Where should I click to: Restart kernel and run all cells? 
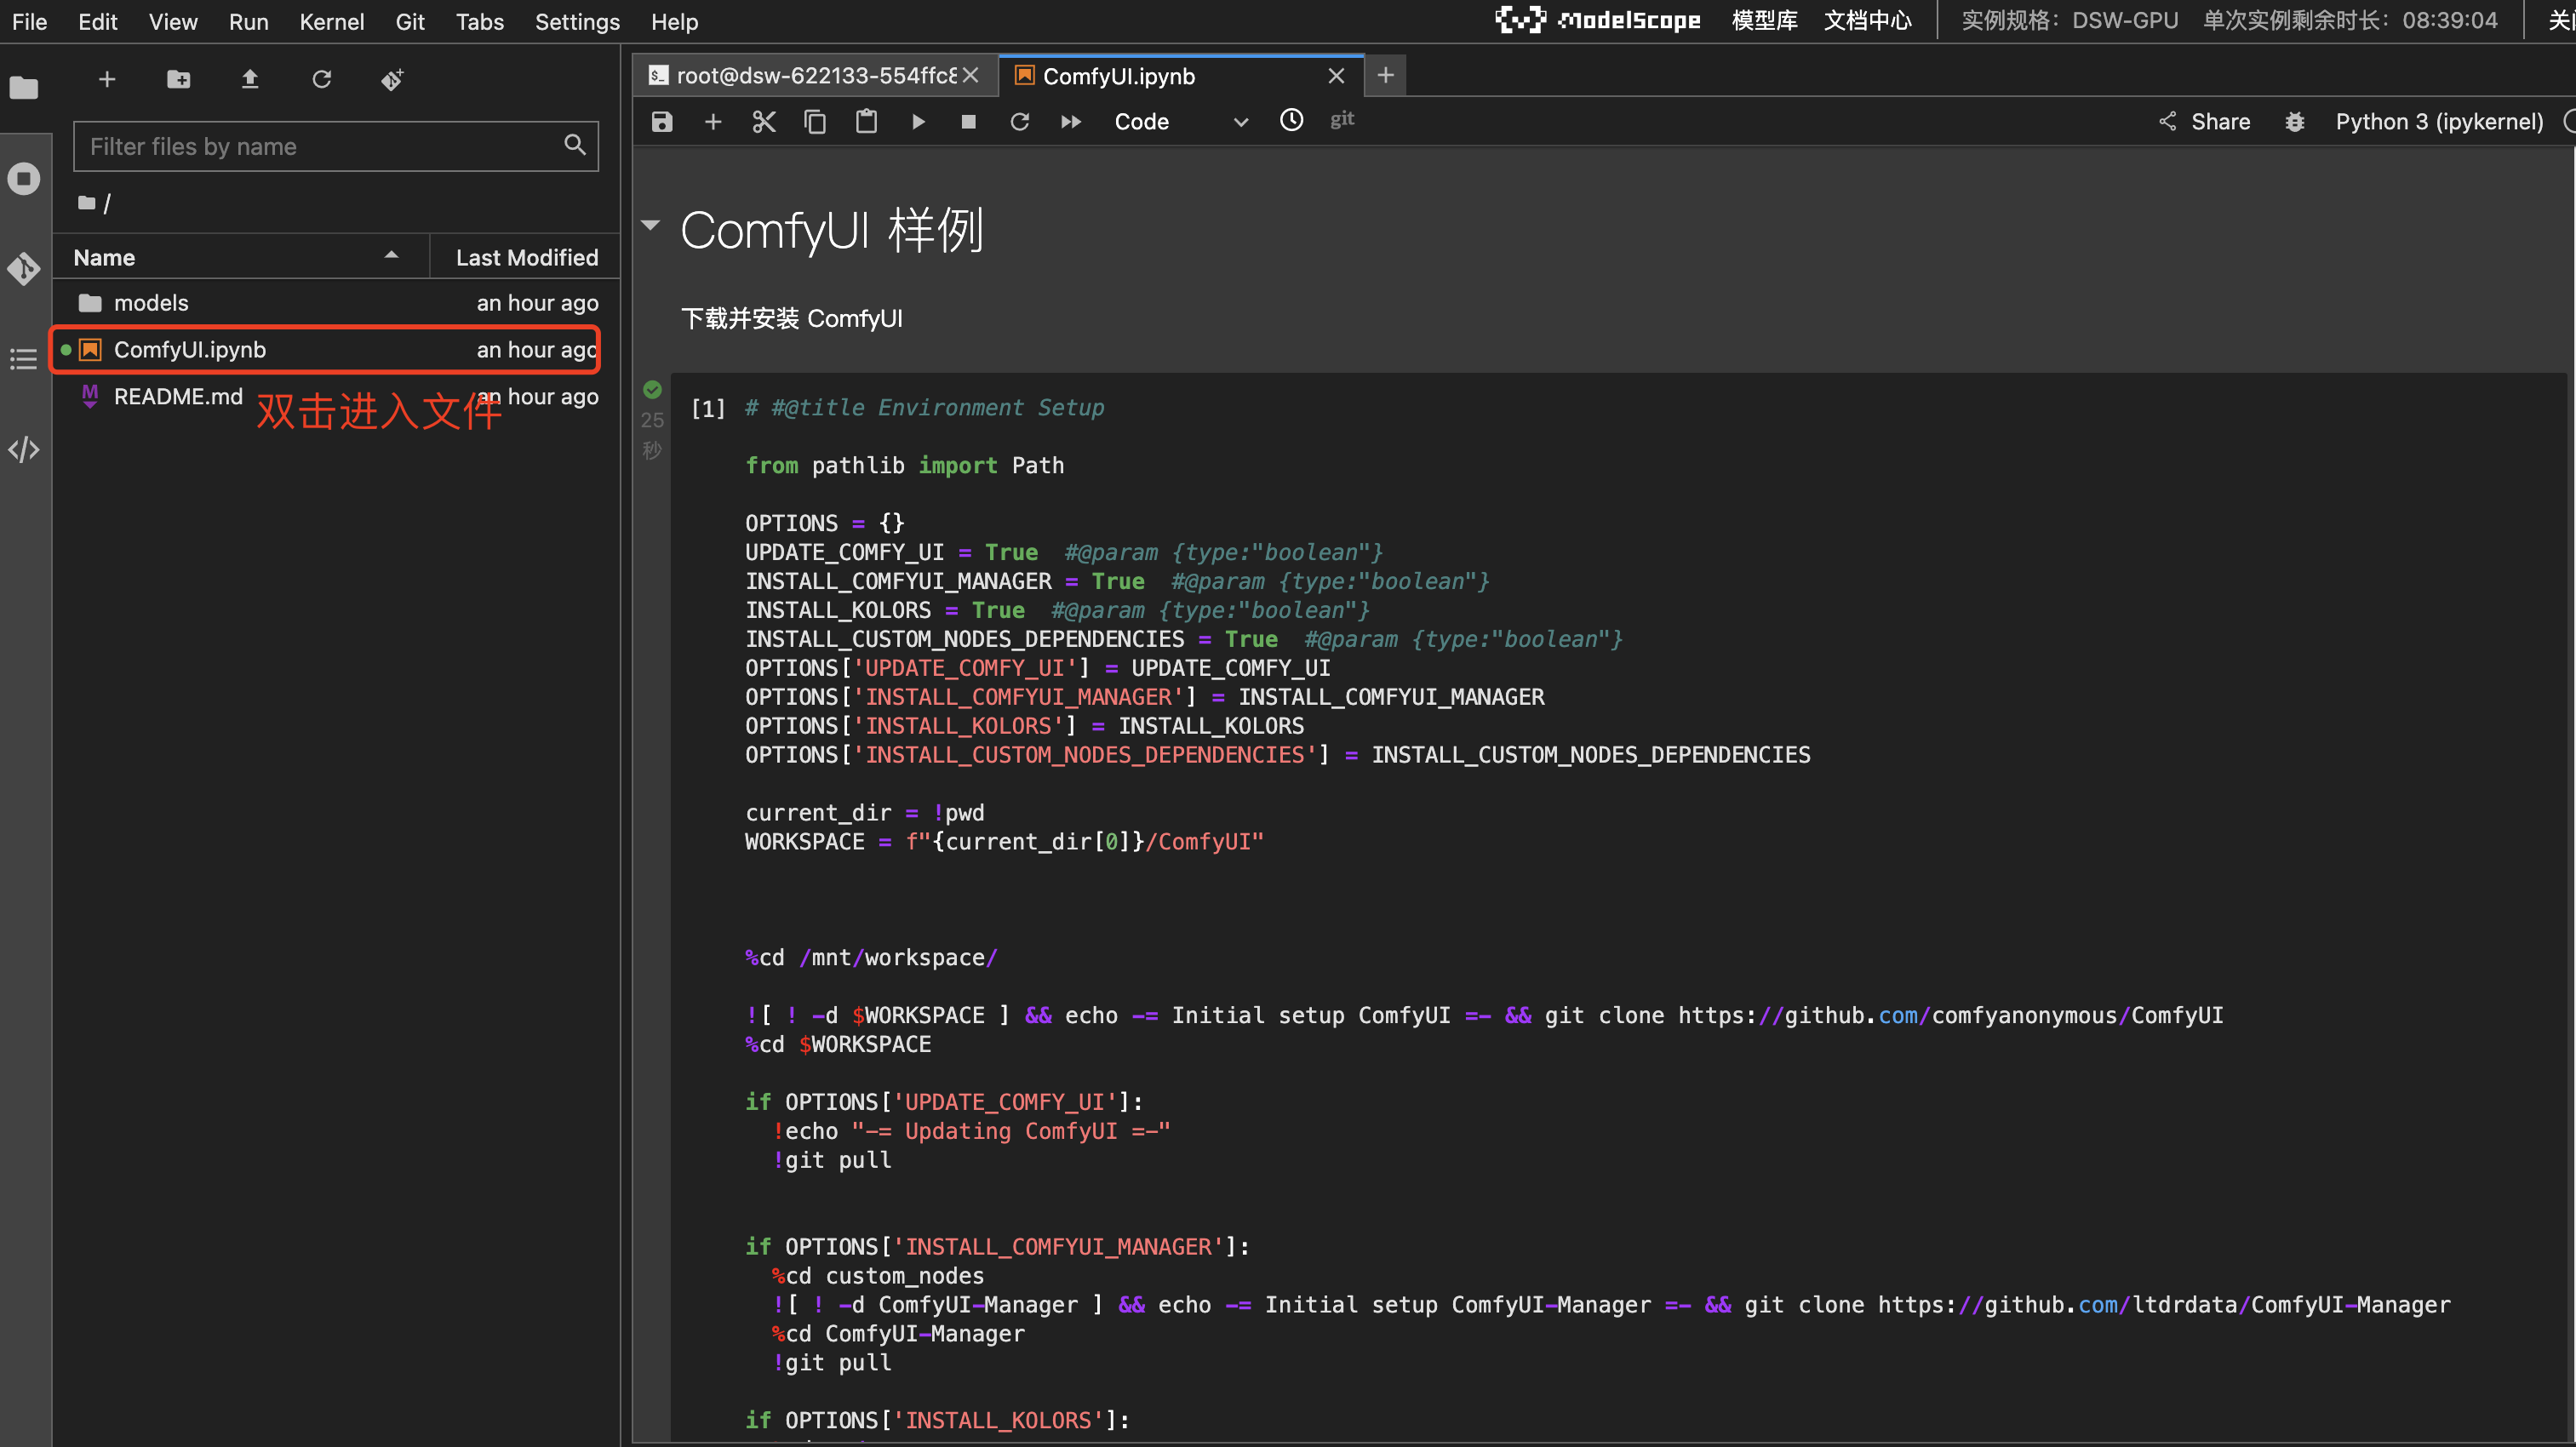[x=1070, y=121]
